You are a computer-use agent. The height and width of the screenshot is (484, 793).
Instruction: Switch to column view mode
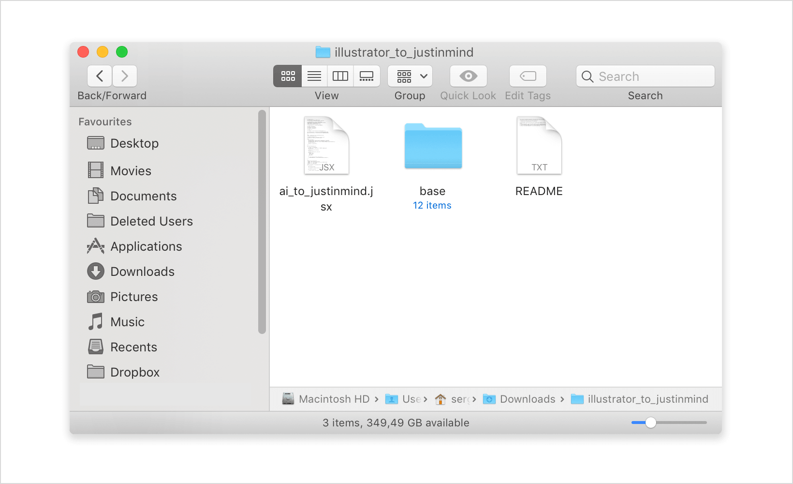340,76
